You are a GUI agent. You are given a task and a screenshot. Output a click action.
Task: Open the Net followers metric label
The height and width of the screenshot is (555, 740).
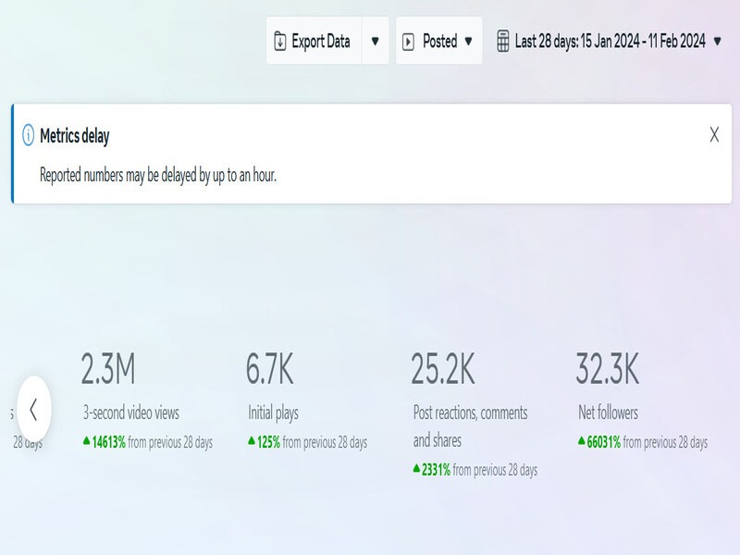pyautogui.click(x=607, y=413)
